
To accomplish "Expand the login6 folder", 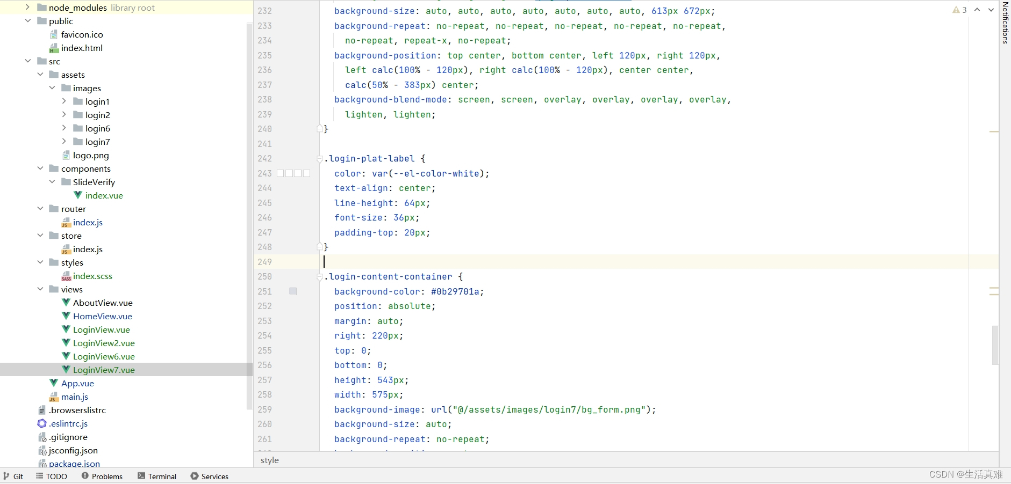I will (x=64, y=128).
